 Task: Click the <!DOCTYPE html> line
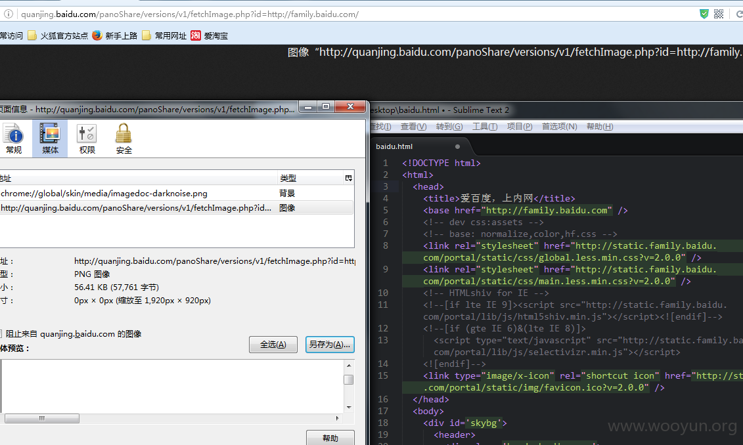441,163
